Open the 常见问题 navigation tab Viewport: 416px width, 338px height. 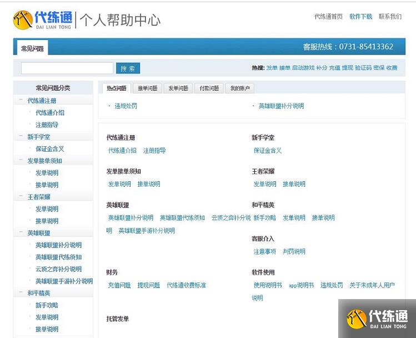point(32,48)
